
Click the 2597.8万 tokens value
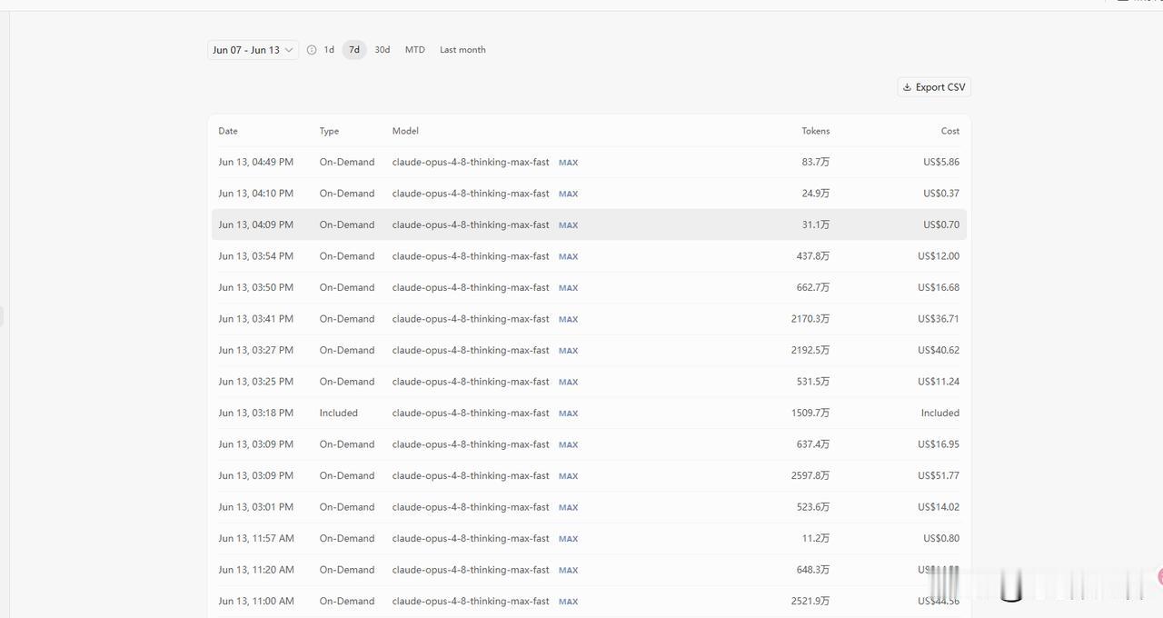[810, 475]
